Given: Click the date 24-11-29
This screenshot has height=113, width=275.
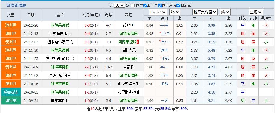Looking at the screenshot, I should click(31, 50).
